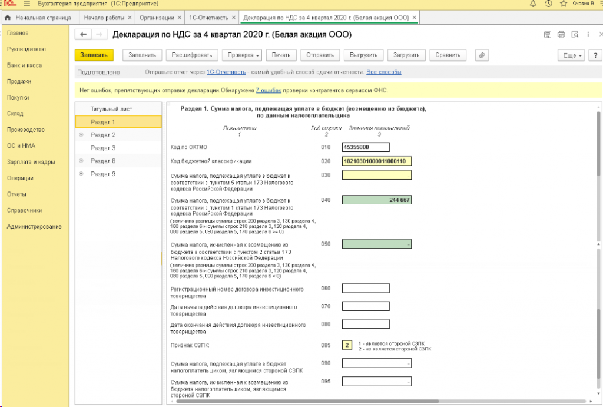Open the vertical dots more menu
The image size is (603, 407).
point(588,35)
